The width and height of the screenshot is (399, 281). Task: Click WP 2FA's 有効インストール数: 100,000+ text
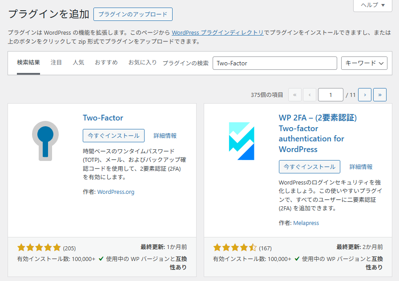click(252, 259)
